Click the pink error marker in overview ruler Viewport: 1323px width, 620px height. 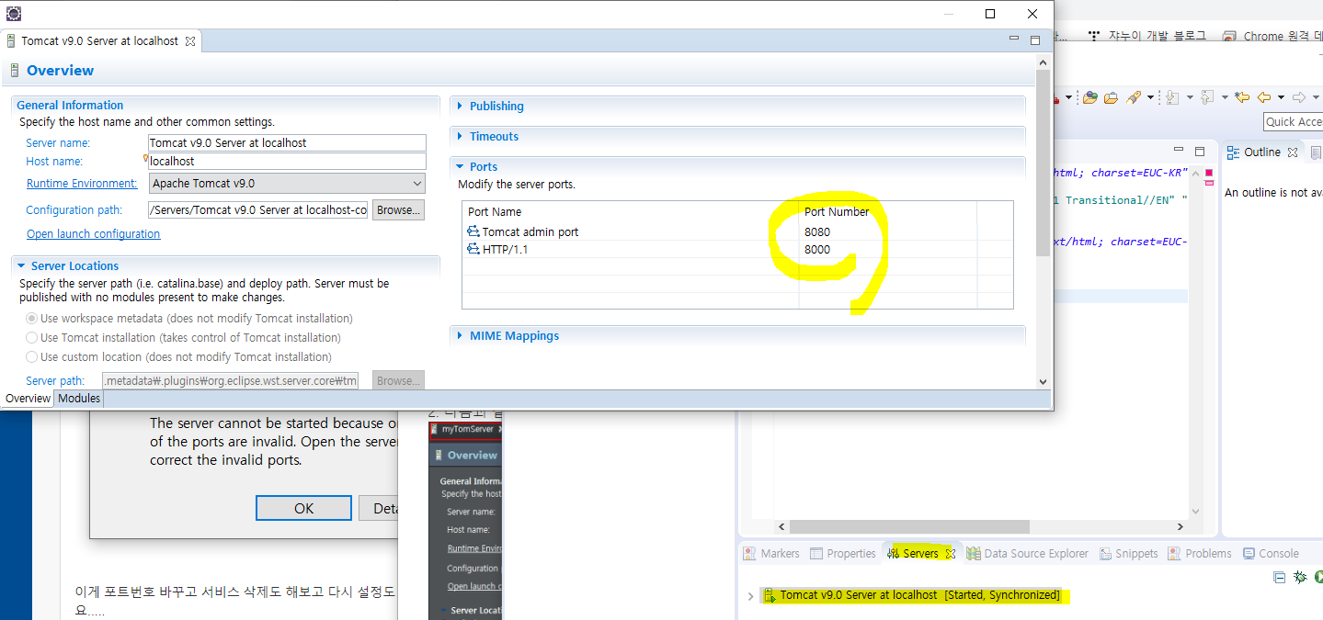coord(1209,173)
